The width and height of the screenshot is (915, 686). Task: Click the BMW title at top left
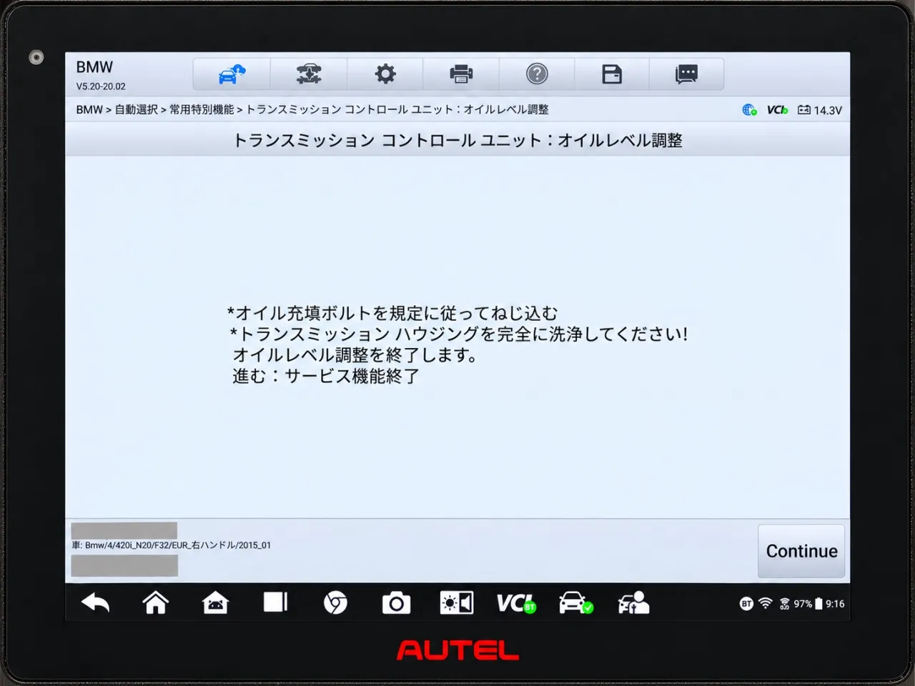[x=94, y=67]
